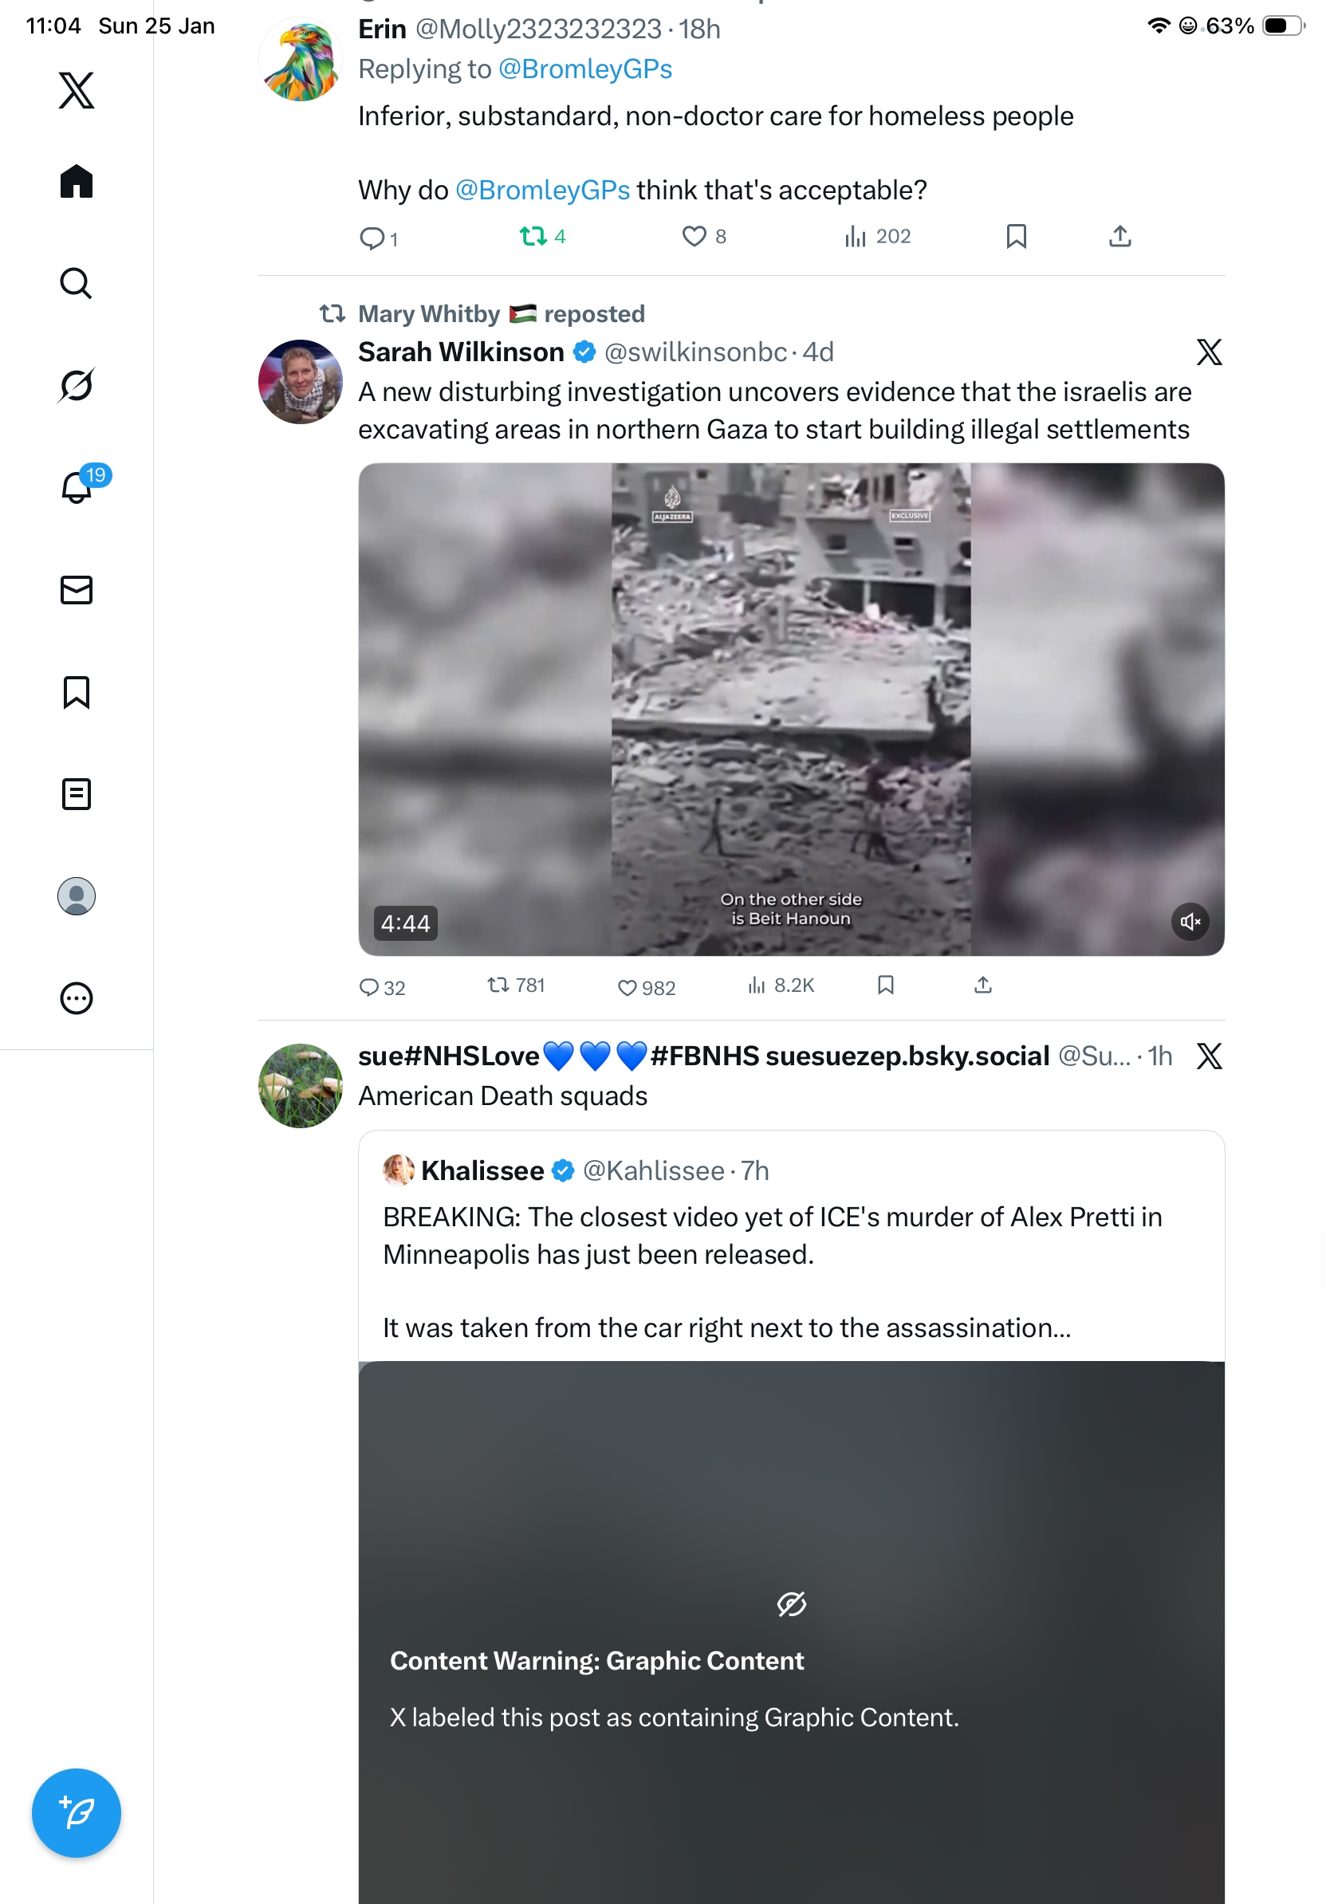Play the Al Jazeera Gaza video
This screenshot has width=1330, height=1904.
pyautogui.click(x=790, y=709)
